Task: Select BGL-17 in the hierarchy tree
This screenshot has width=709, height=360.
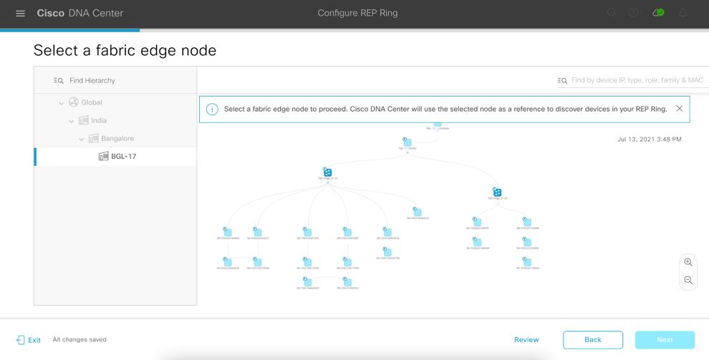Action: coord(123,157)
